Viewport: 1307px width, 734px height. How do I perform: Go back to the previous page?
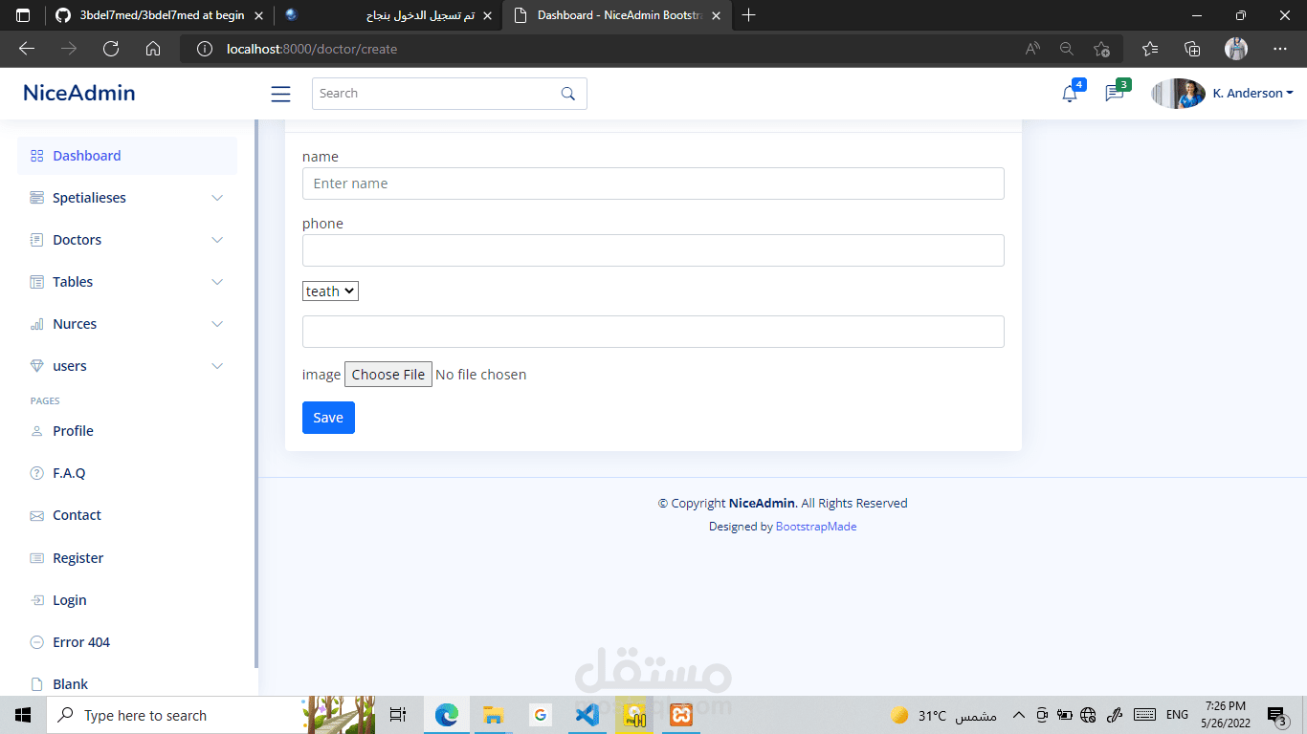click(27, 49)
